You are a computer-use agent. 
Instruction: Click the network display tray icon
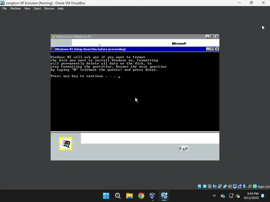(231, 196)
